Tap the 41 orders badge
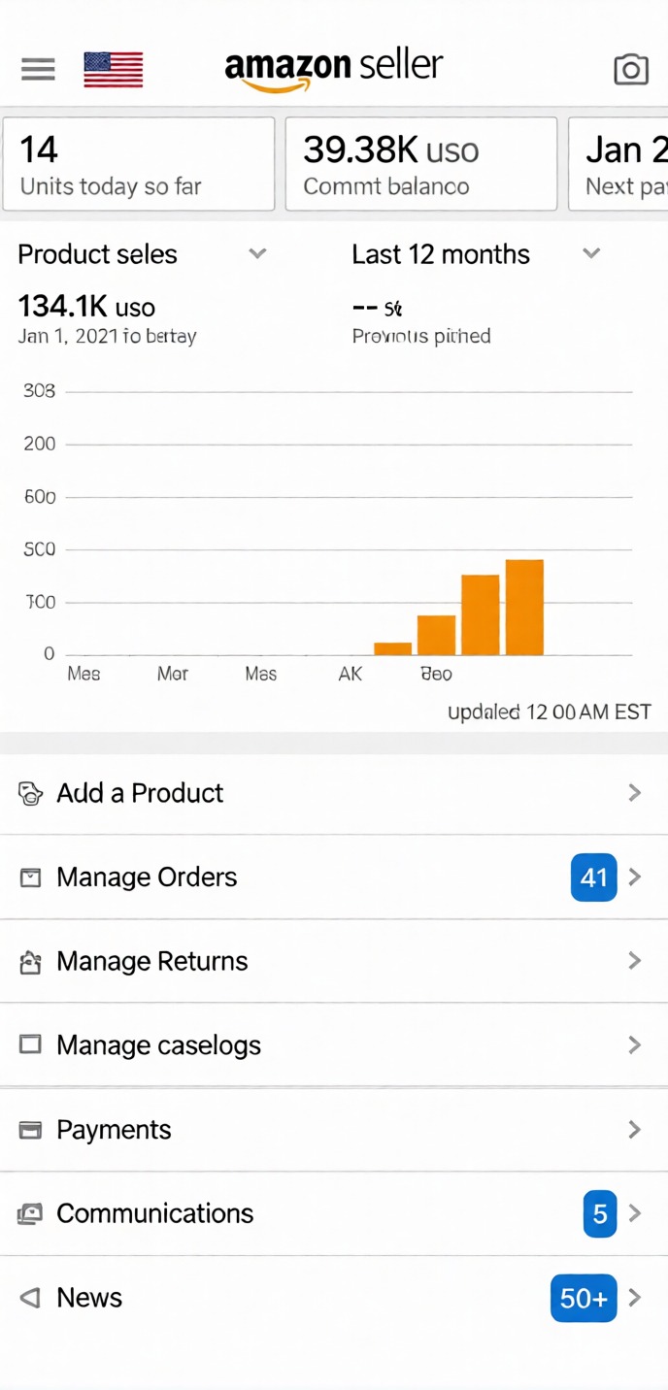The image size is (668, 1390). (593, 877)
